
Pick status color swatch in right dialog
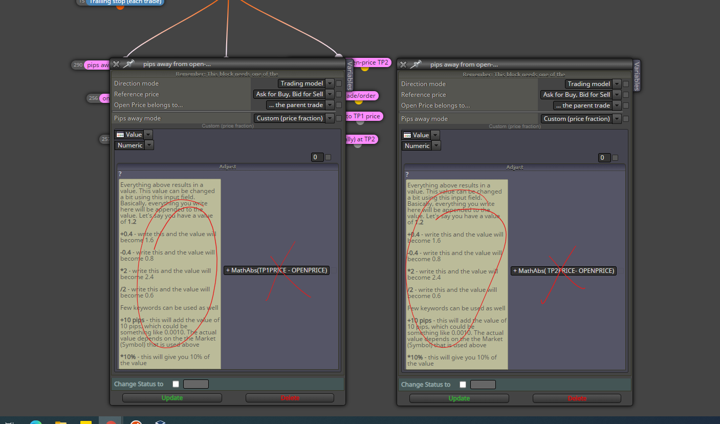[483, 385]
